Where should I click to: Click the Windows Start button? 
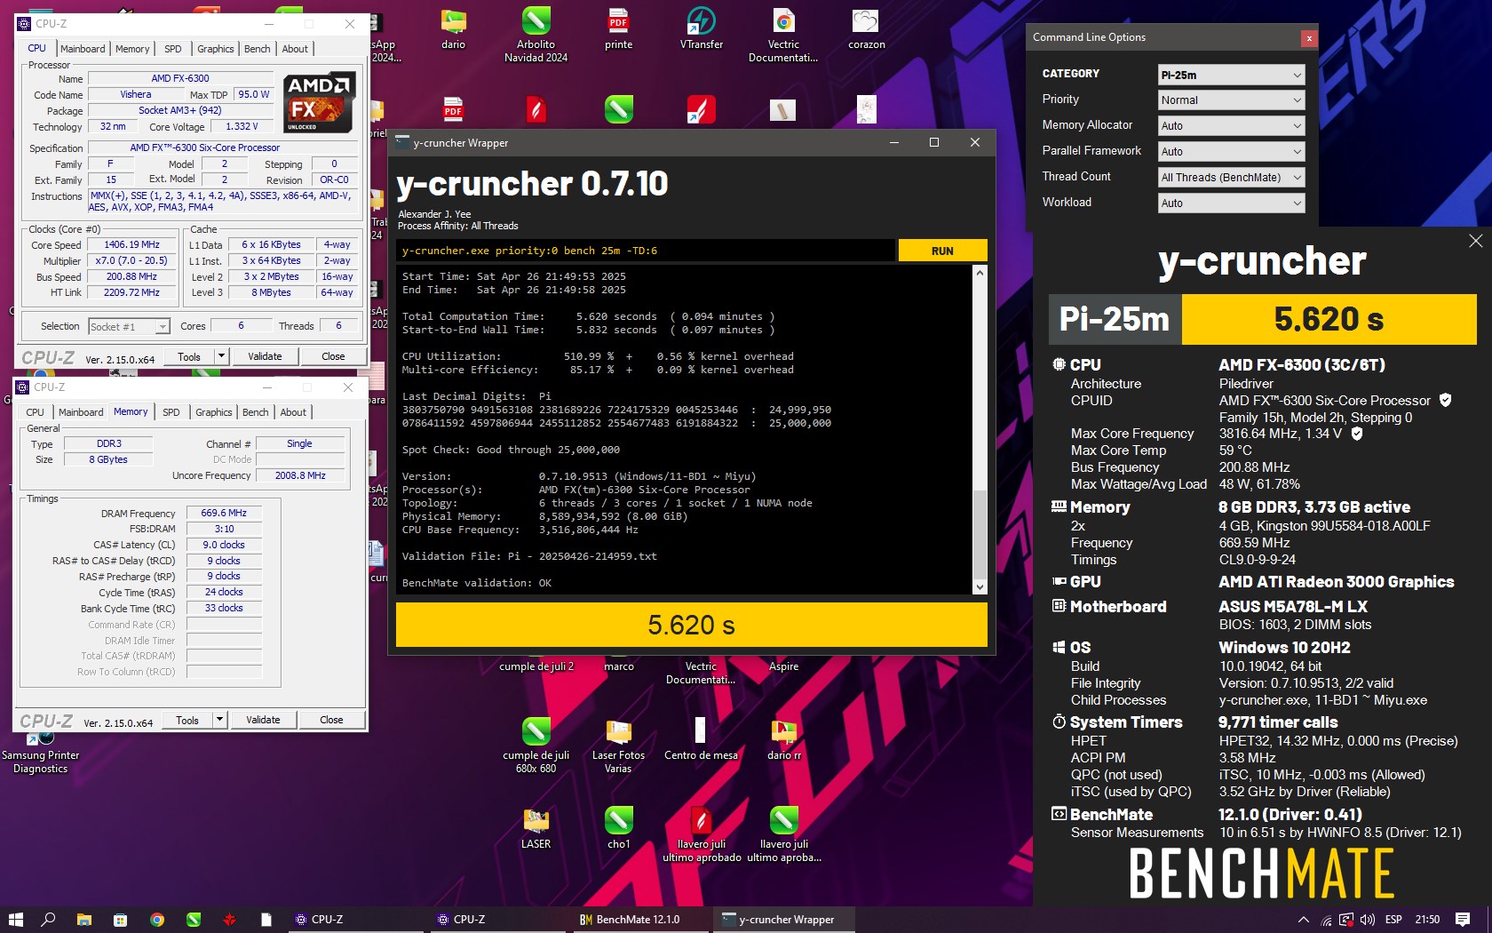coord(15,920)
